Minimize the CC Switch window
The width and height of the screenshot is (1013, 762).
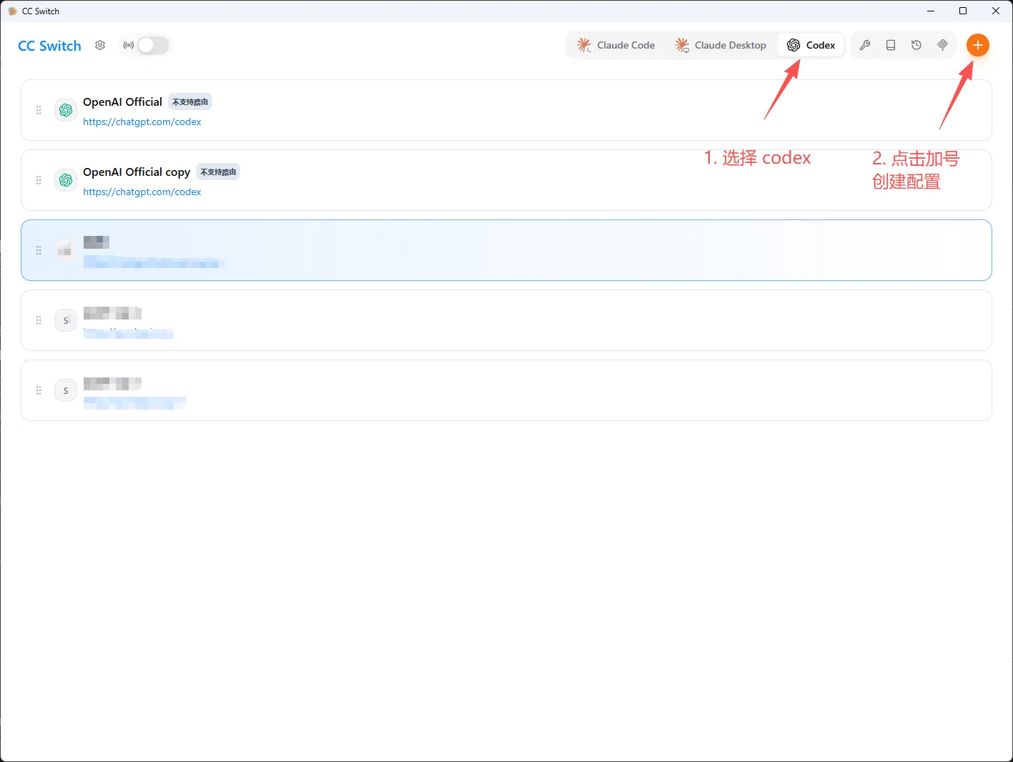[931, 11]
